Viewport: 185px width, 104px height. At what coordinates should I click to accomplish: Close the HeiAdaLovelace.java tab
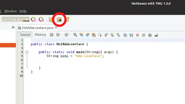[56, 28]
